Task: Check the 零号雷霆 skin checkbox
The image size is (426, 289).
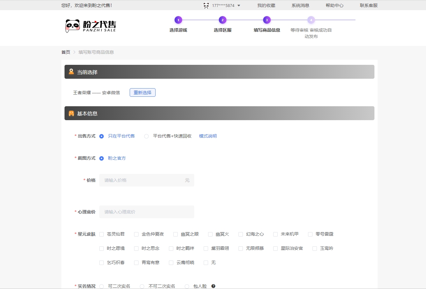Action: (x=310, y=234)
